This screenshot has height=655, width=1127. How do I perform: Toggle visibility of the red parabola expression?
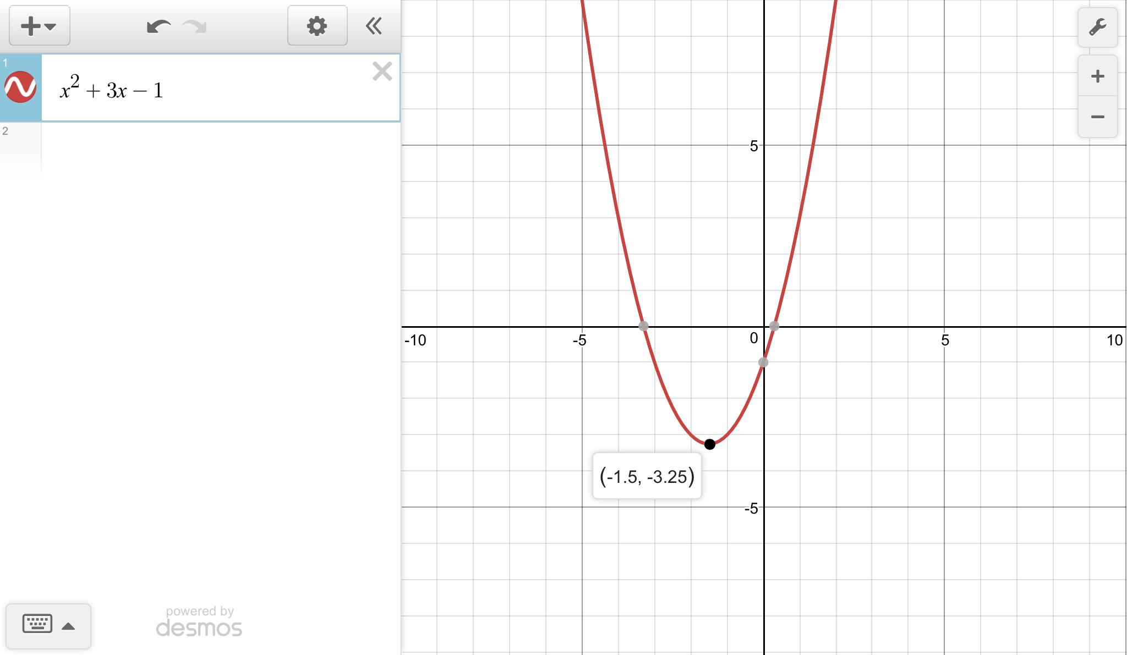click(x=20, y=87)
